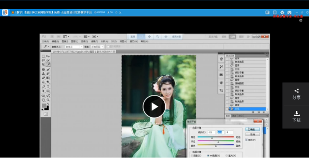Select the Hand tool
The height and width of the screenshot is (168, 309).
point(43,100)
